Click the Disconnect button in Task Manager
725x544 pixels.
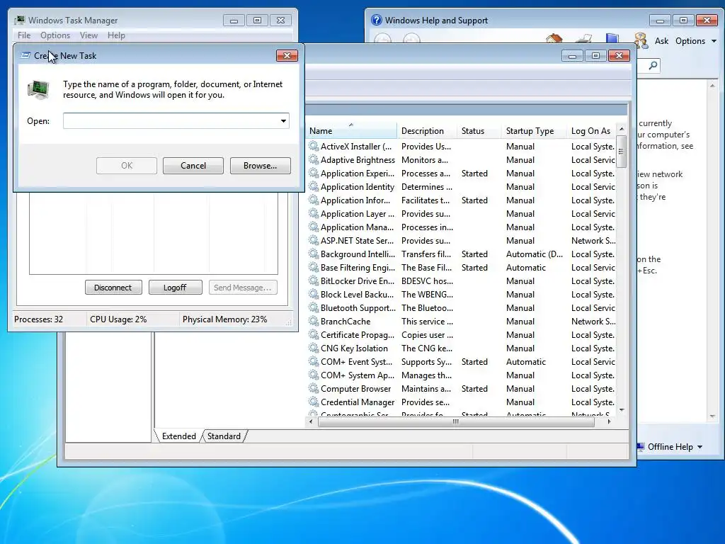(x=113, y=288)
